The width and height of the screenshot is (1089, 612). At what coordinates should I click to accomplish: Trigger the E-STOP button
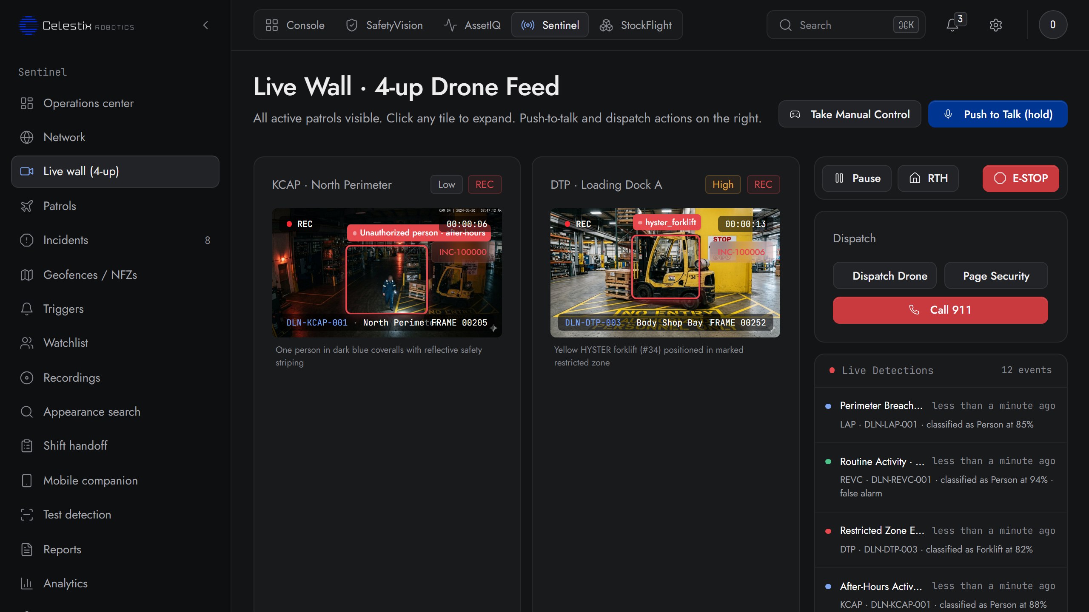[1021, 178]
